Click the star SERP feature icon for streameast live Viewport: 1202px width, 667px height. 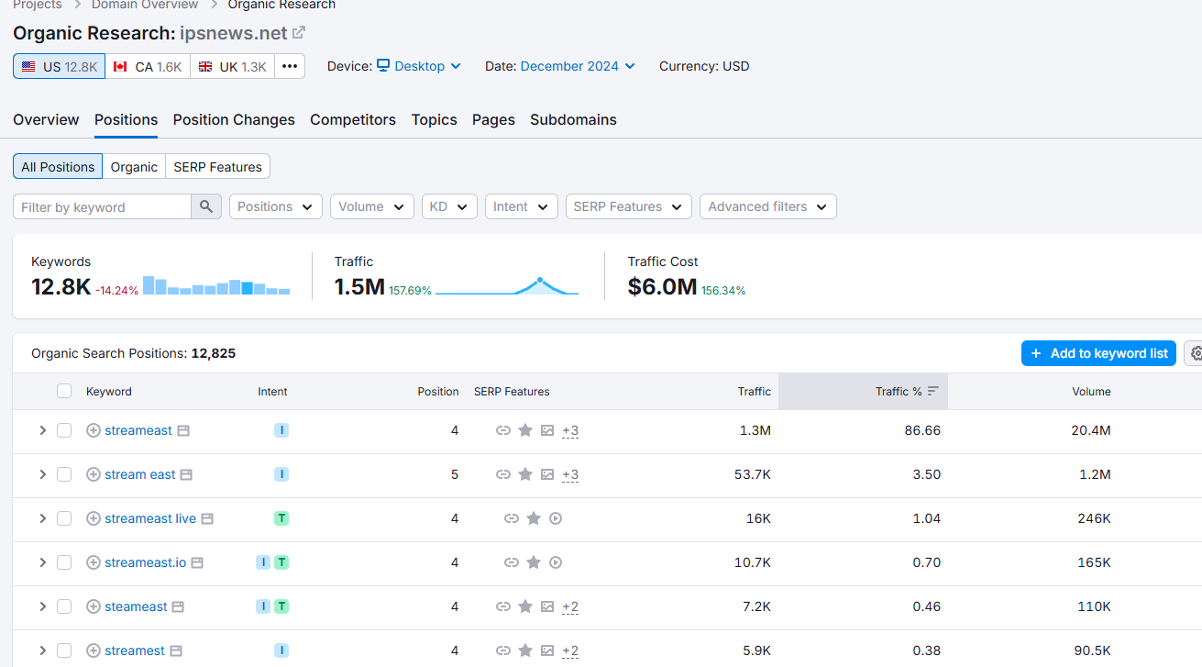coord(534,518)
